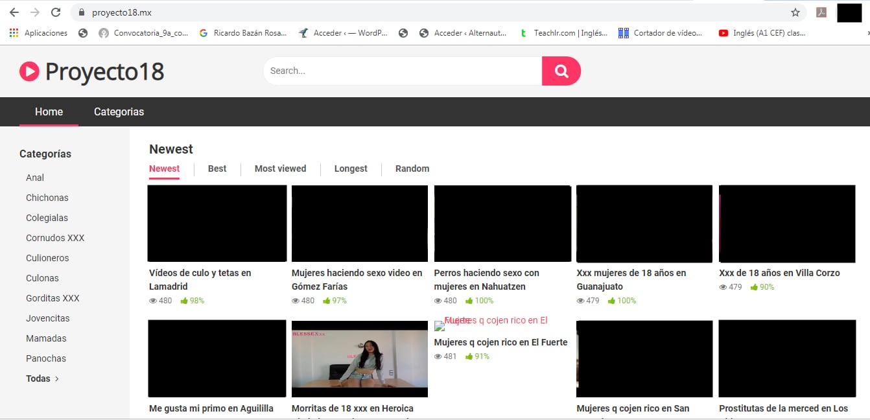The height and width of the screenshot is (420, 870).
Task: Sort listings by the Longest tab
Action: (351, 169)
